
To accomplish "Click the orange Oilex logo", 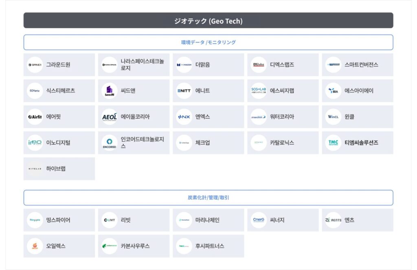I will (x=35, y=246).
